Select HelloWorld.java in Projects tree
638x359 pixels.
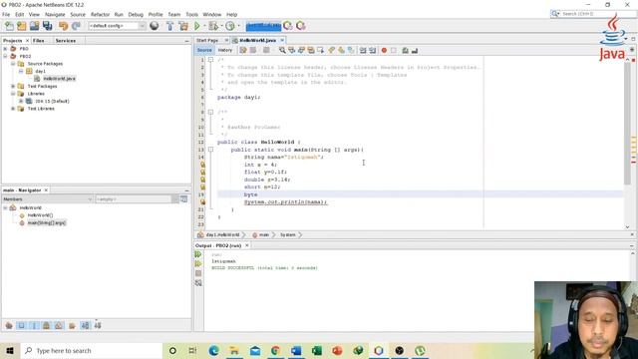(x=60, y=79)
